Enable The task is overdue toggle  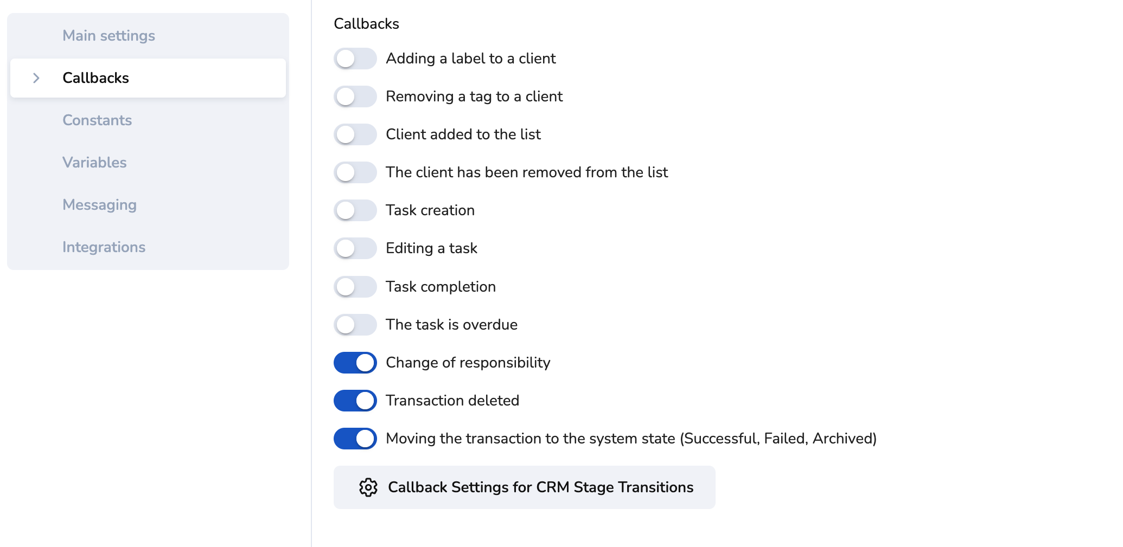coord(355,325)
